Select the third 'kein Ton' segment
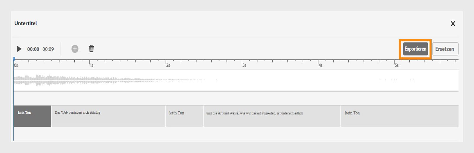 tap(399, 116)
